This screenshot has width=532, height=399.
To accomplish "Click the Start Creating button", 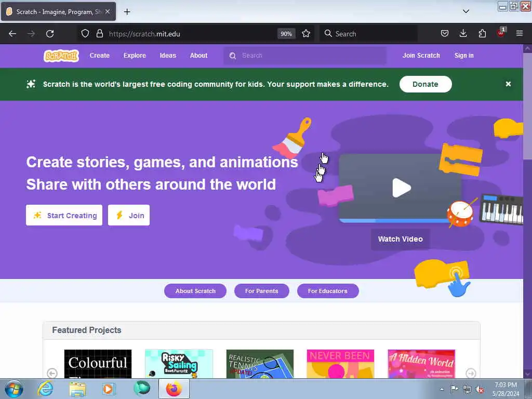I will [64, 215].
